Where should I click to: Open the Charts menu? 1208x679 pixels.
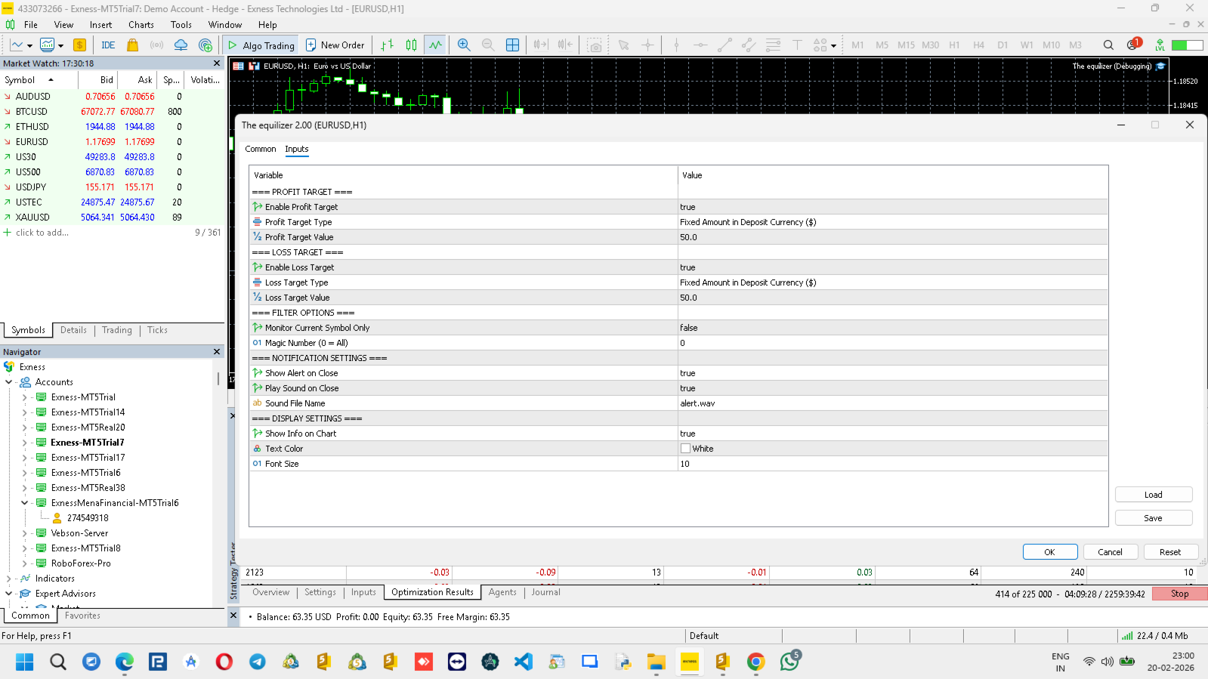tap(141, 25)
